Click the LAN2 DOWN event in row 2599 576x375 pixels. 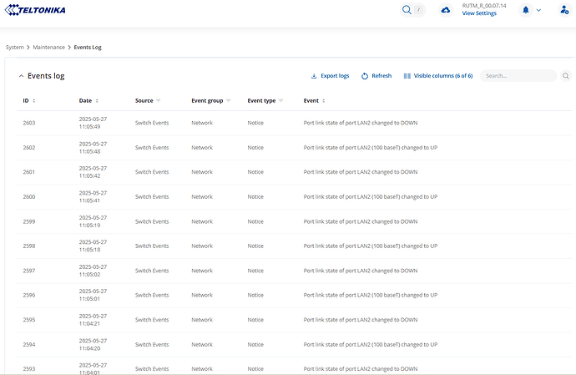click(x=361, y=221)
